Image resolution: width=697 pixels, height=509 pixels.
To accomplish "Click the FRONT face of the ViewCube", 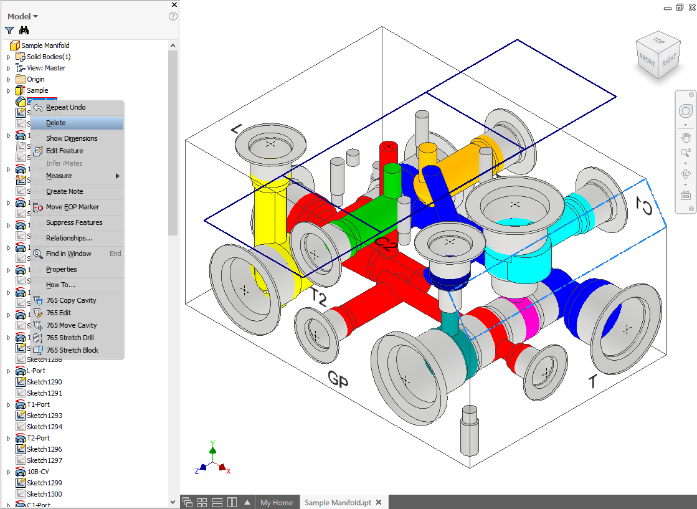I will (x=648, y=60).
